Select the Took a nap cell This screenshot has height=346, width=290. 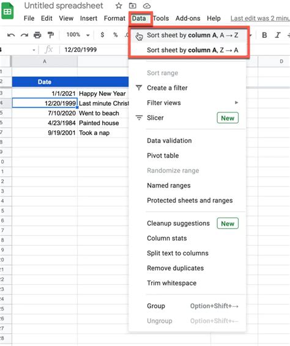tap(103, 133)
